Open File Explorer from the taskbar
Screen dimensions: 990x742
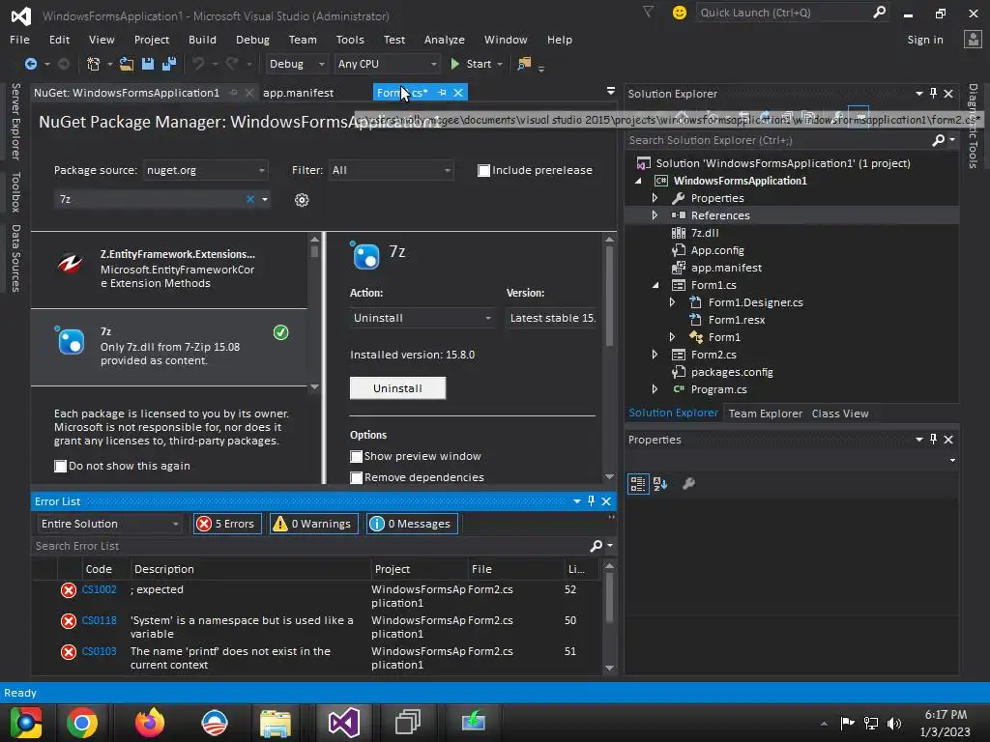coord(276,723)
